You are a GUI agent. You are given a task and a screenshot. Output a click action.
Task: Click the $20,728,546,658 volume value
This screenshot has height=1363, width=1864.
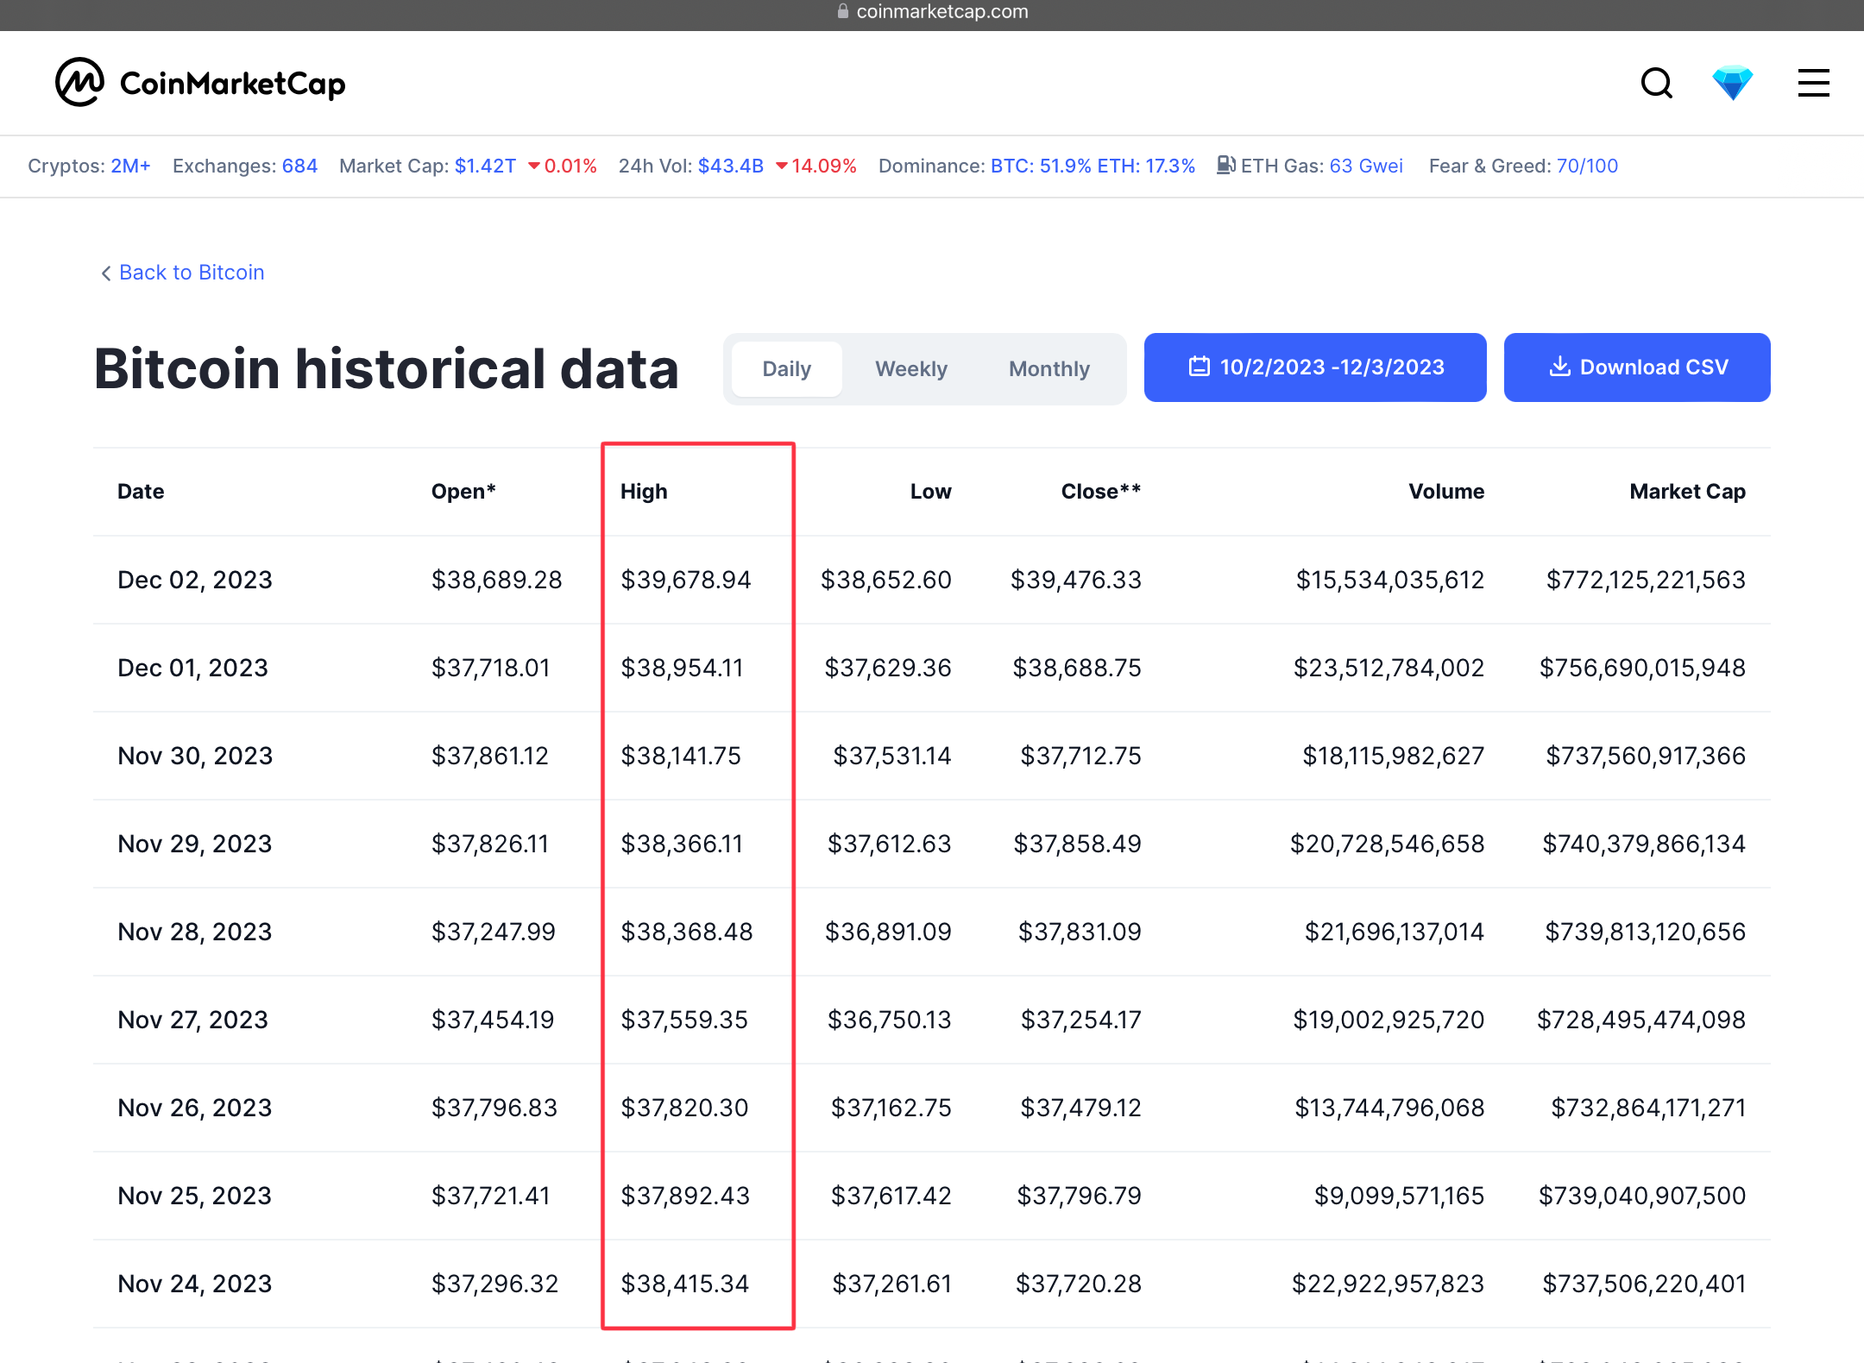coord(1387,844)
